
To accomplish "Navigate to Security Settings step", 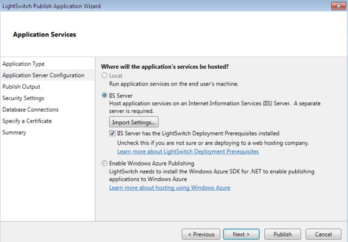I will 23,98.
